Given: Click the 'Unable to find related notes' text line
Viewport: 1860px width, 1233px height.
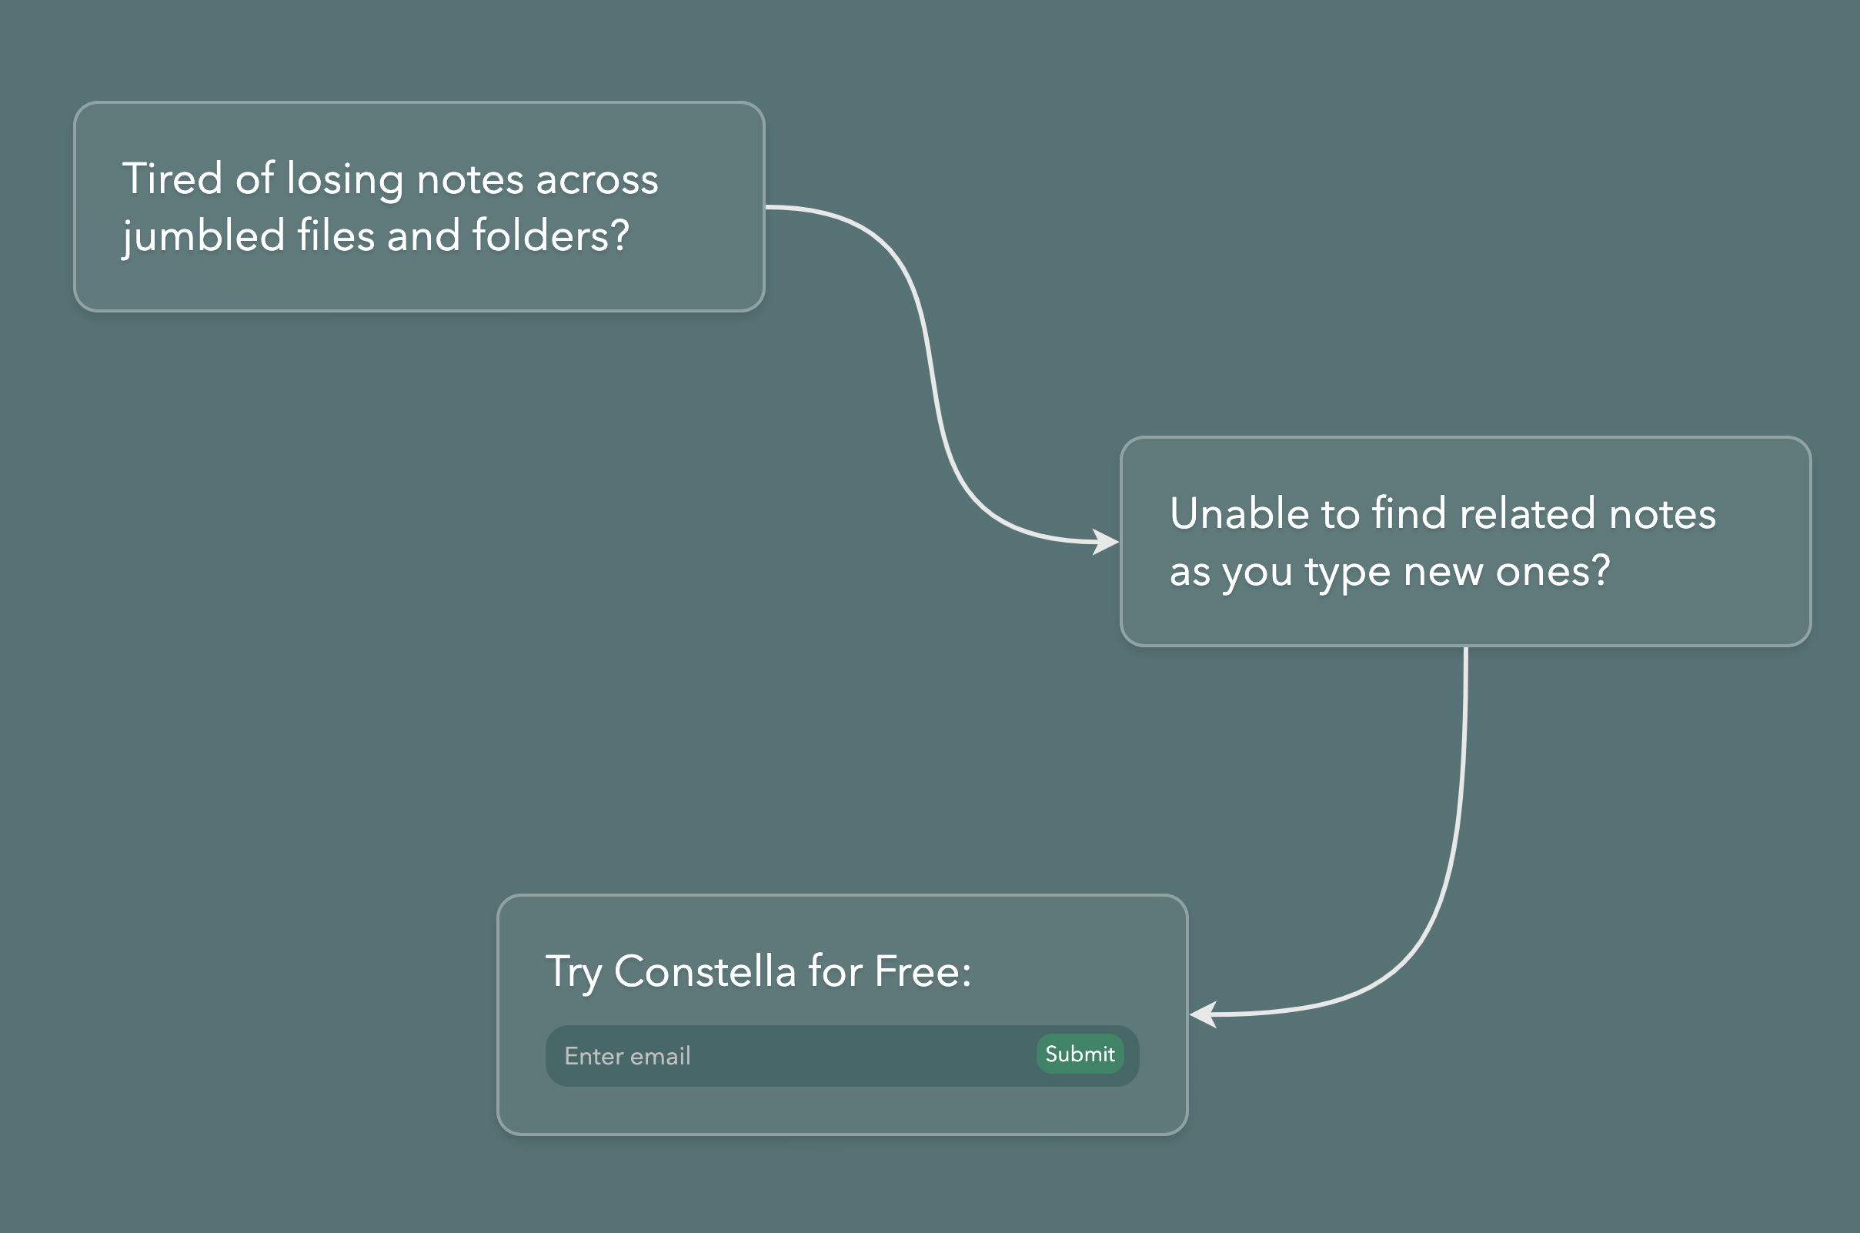Looking at the screenshot, I should [x=1443, y=513].
